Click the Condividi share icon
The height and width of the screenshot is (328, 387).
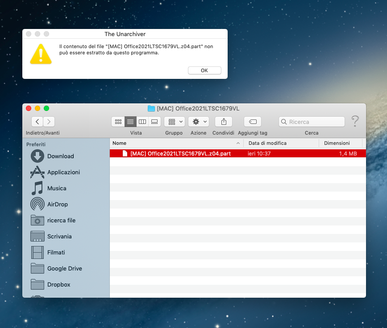pos(224,122)
